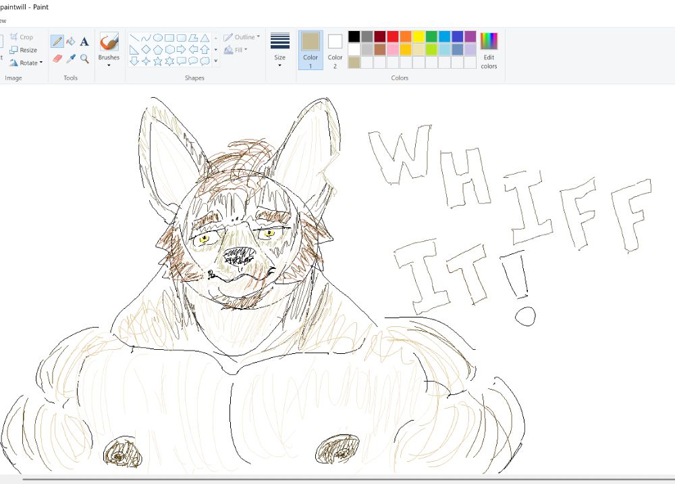
Task: Activate the Magnifier tool
Action: click(x=84, y=59)
